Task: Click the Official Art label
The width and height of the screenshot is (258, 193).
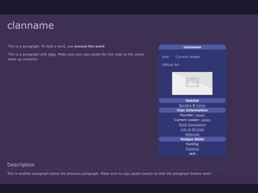Action: [171, 65]
